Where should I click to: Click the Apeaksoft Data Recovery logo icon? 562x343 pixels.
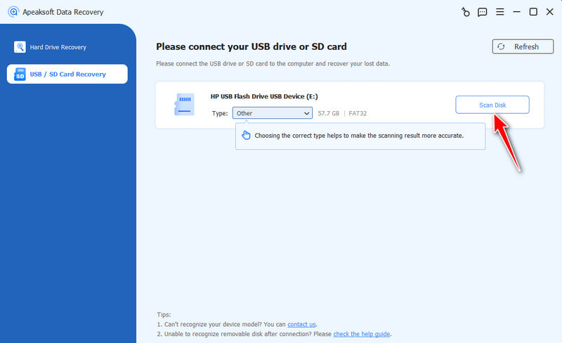[13, 12]
